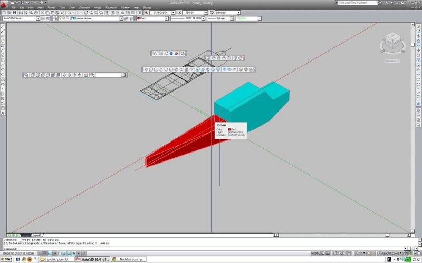Open the AutoCAD application menu logo button
The image size is (422, 263).
click(x=4, y=5)
